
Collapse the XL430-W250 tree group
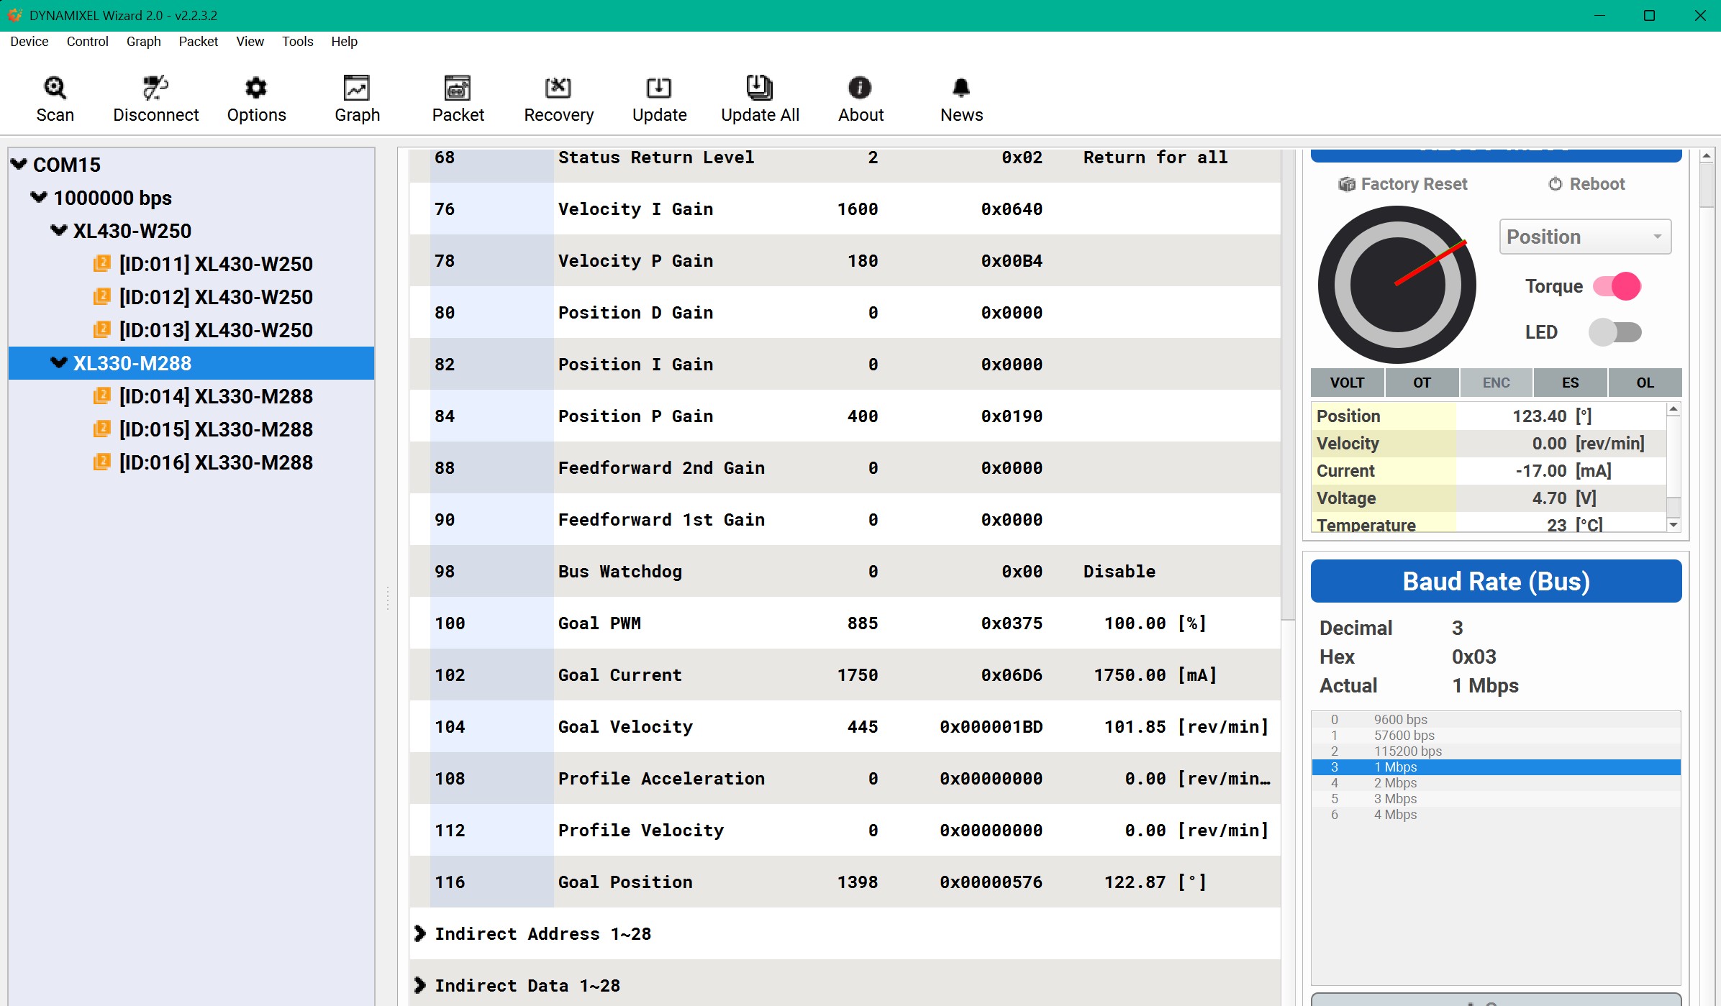click(x=58, y=231)
